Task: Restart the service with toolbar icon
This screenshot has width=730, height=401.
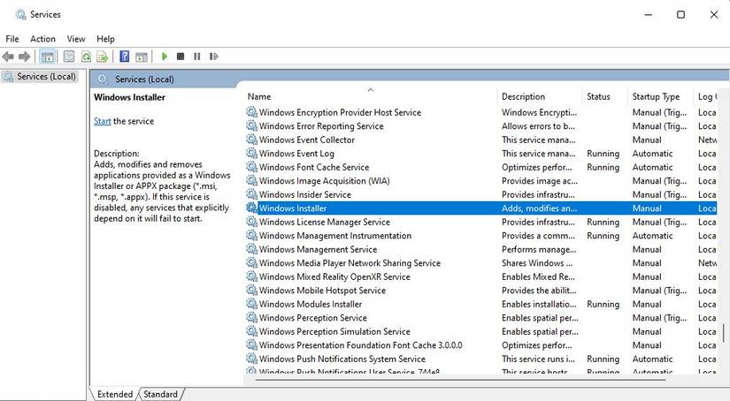Action: [x=214, y=57]
